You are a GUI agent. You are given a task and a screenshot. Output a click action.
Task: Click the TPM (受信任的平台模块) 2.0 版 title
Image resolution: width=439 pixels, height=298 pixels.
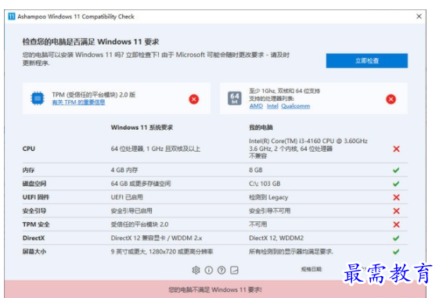tap(94, 95)
